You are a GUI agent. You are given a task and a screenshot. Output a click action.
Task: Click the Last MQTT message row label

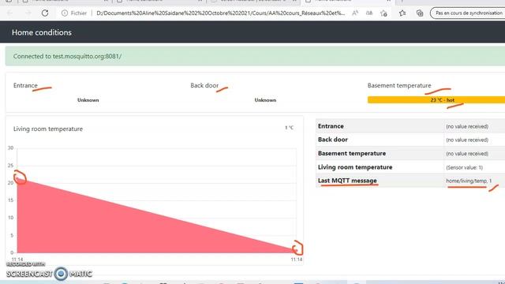coord(347,181)
